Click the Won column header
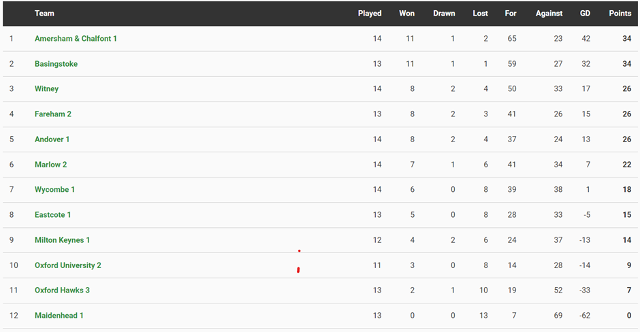 coord(406,14)
